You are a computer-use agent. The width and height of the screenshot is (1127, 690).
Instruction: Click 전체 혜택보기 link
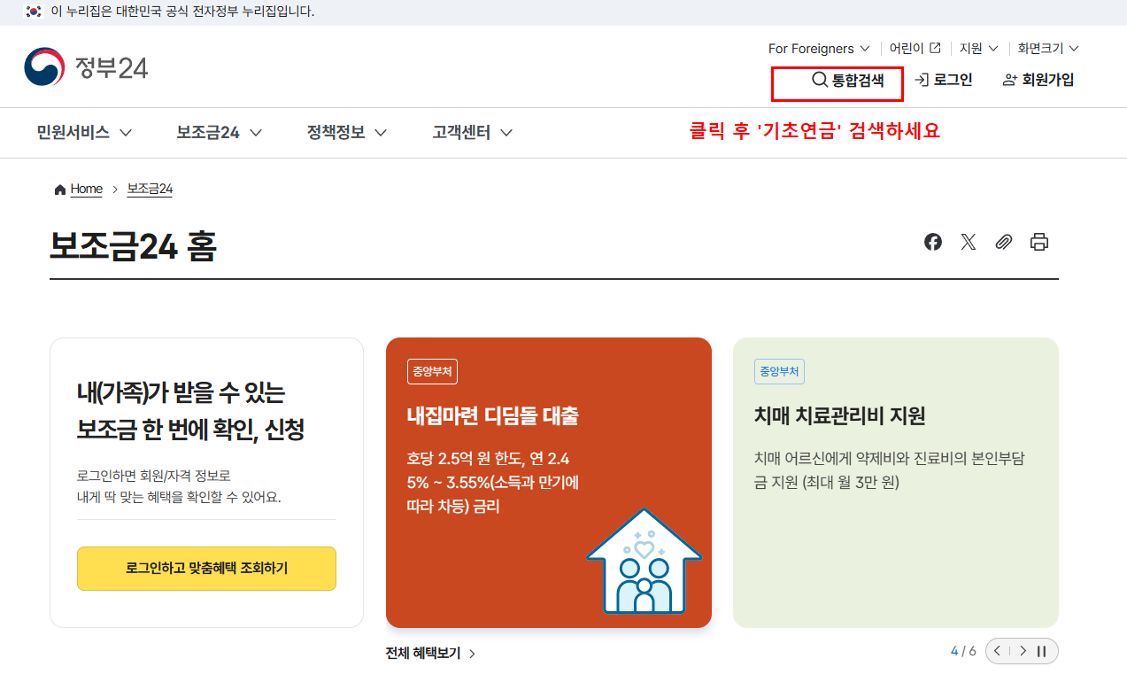(430, 654)
